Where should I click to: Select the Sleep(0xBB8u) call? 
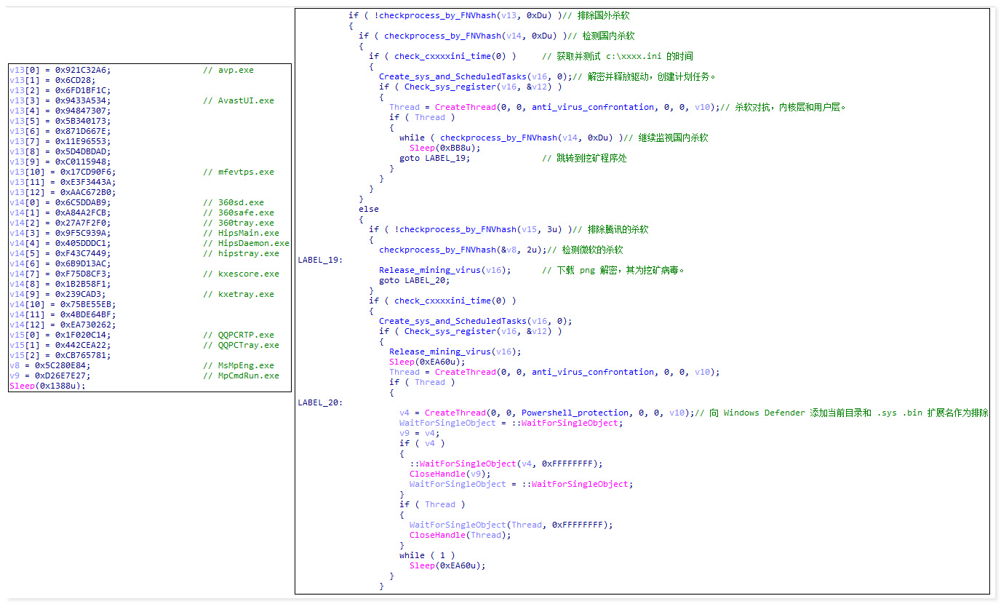pos(445,148)
